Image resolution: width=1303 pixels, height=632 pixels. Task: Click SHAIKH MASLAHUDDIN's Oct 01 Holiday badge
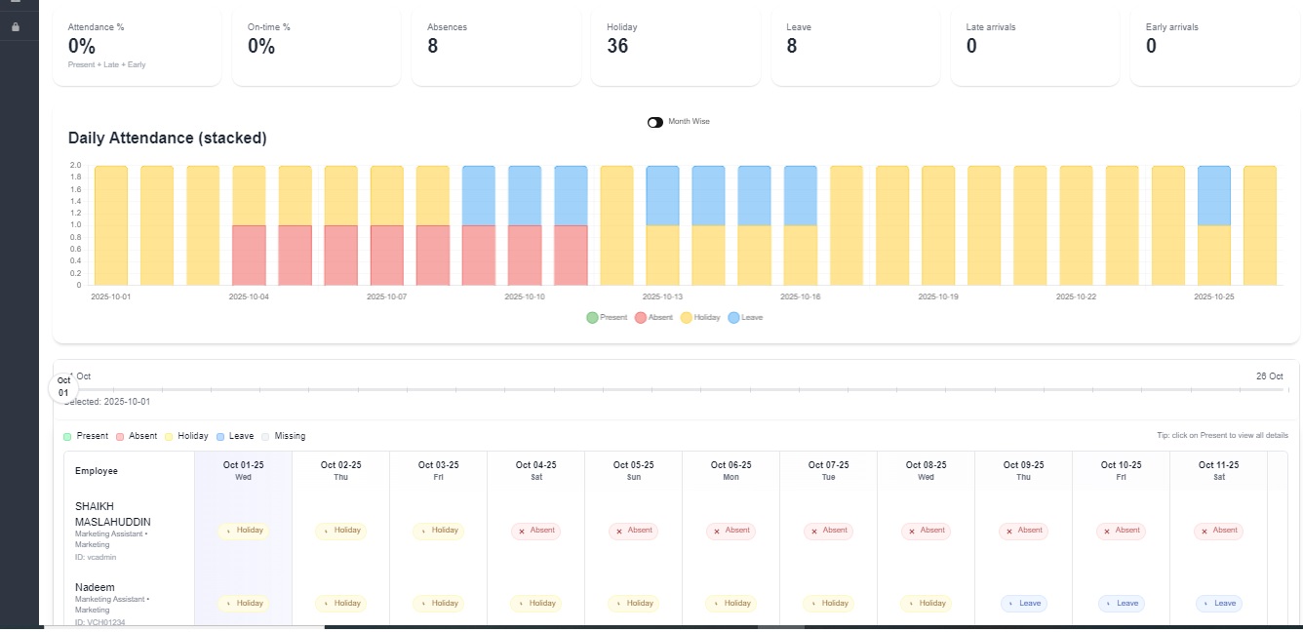[x=243, y=531]
